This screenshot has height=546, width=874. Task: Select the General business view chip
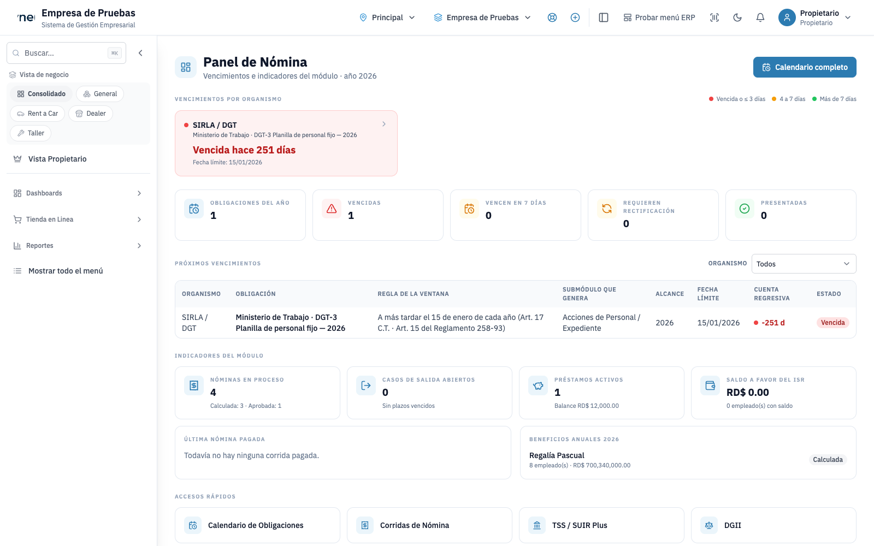(x=100, y=94)
